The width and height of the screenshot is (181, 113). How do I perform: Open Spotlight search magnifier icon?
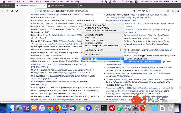tap(172, 2)
